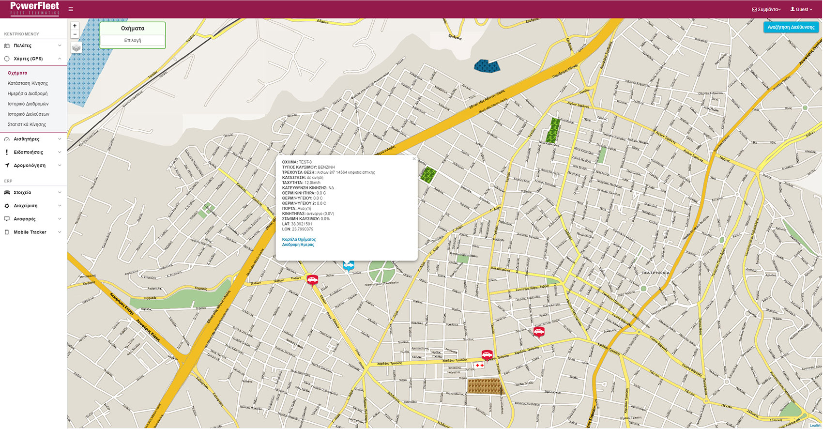The image size is (823, 429).
Task: Open the Συμβάντα events dropdown
Action: (766, 9)
